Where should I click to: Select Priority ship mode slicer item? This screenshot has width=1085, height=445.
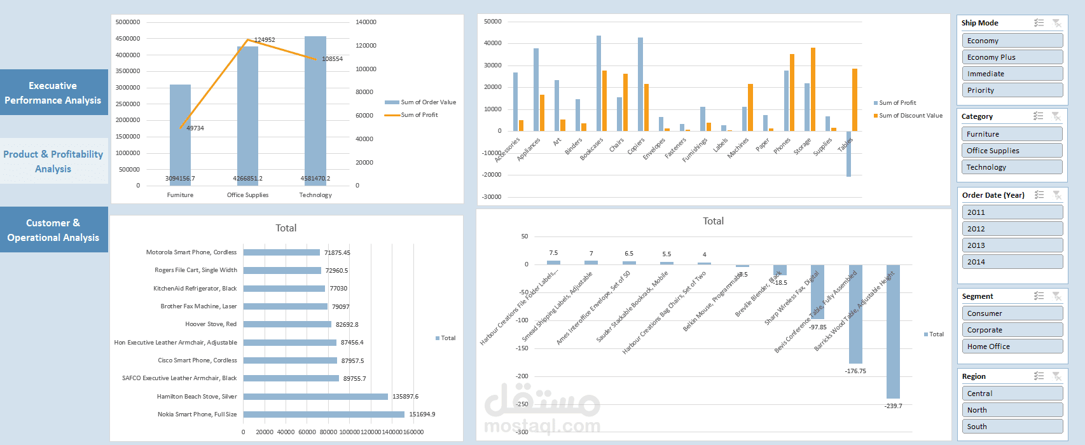pyautogui.click(x=1012, y=90)
